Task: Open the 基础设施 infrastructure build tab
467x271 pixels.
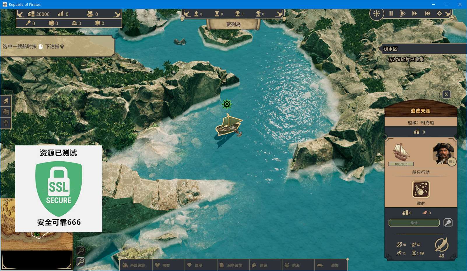Action: pyautogui.click(x=136, y=265)
